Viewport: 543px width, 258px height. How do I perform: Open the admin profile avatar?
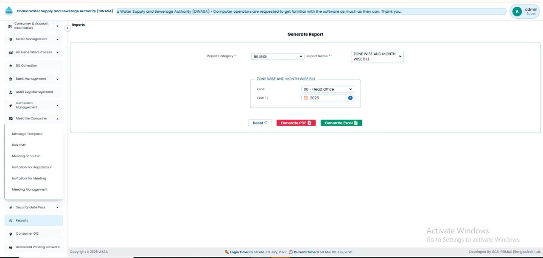tap(517, 11)
